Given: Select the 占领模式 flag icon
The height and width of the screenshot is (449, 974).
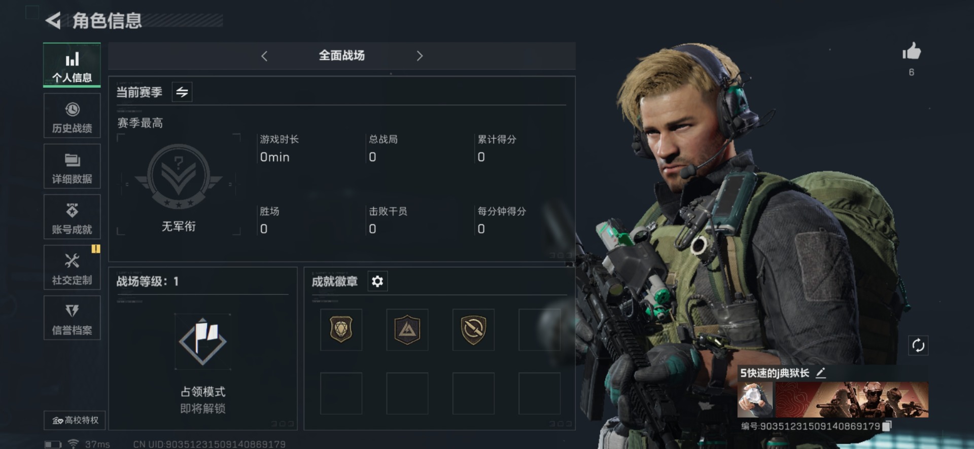Looking at the screenshot, I should pos(202,342).
